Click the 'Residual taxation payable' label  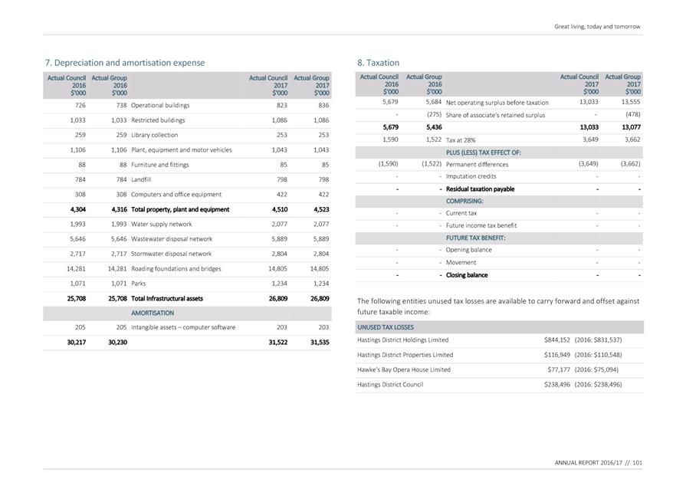(x=480, y=189)
